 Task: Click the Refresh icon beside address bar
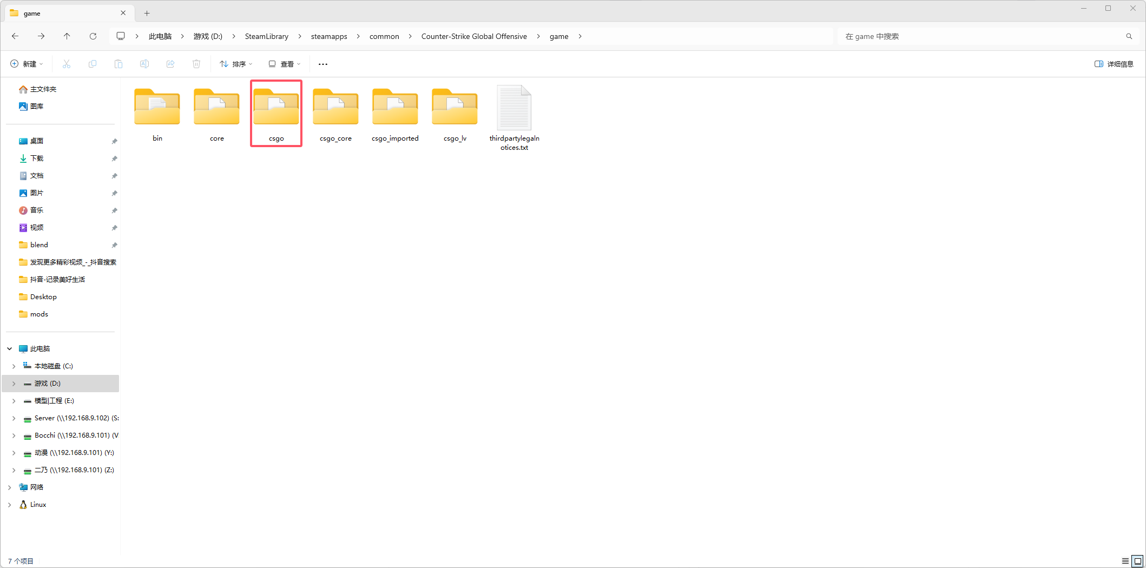coord(93,36)
